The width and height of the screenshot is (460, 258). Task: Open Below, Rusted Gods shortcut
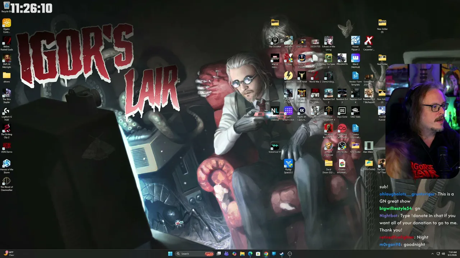tap(6, 43)
